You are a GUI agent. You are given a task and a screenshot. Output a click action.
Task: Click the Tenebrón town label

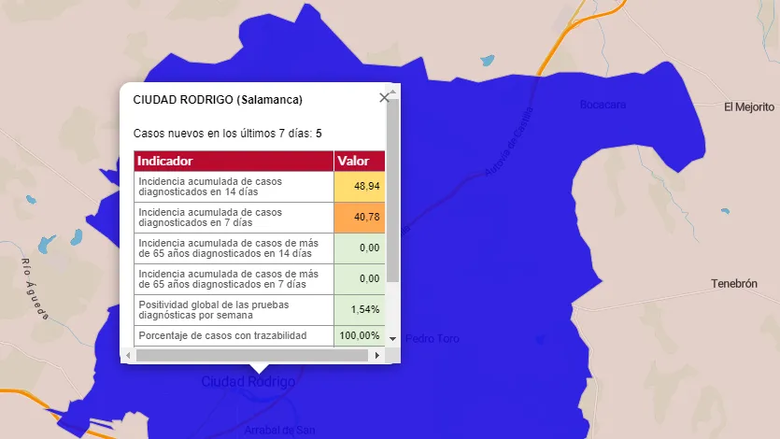click(x=733, y=283)
